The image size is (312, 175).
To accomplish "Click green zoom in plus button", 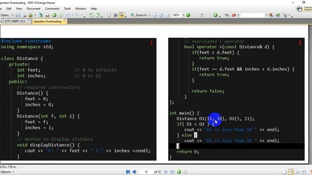I will (215, 15).
